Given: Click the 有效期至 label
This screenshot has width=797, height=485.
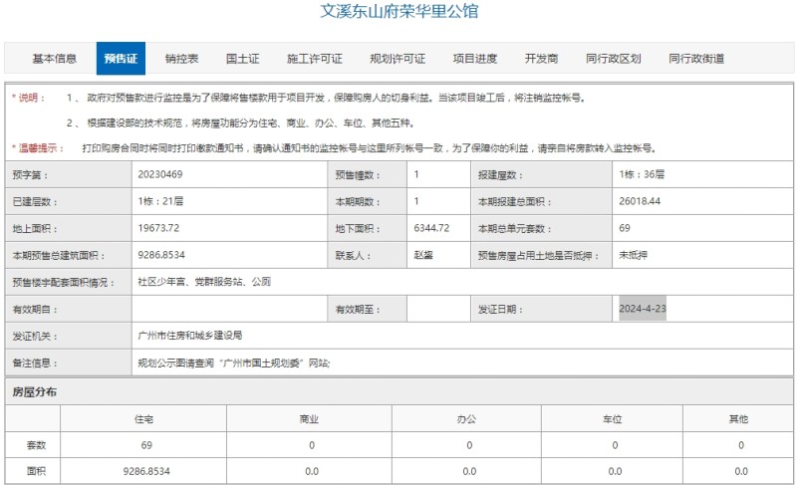Looking at the screenshot, I should (358, 310).
